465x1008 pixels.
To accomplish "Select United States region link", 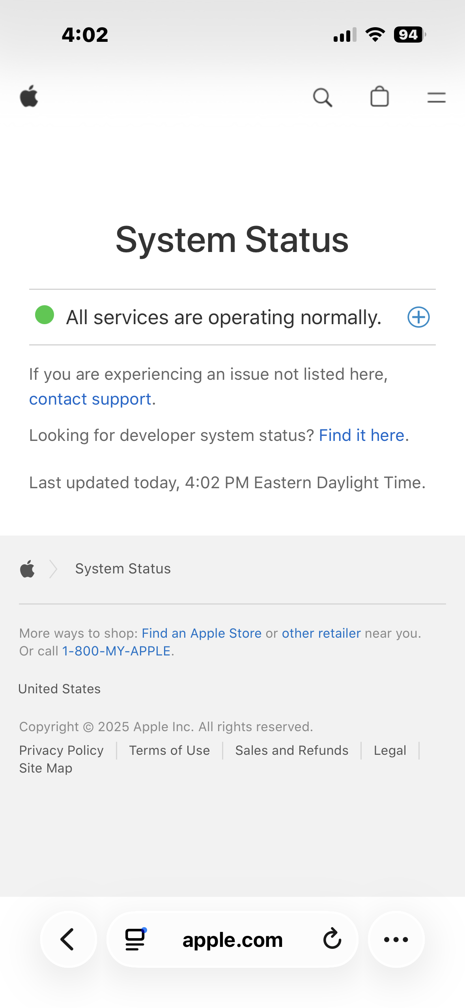I will [60, 689].
